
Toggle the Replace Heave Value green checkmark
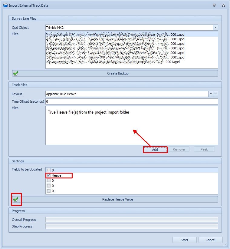pos(16,199)
